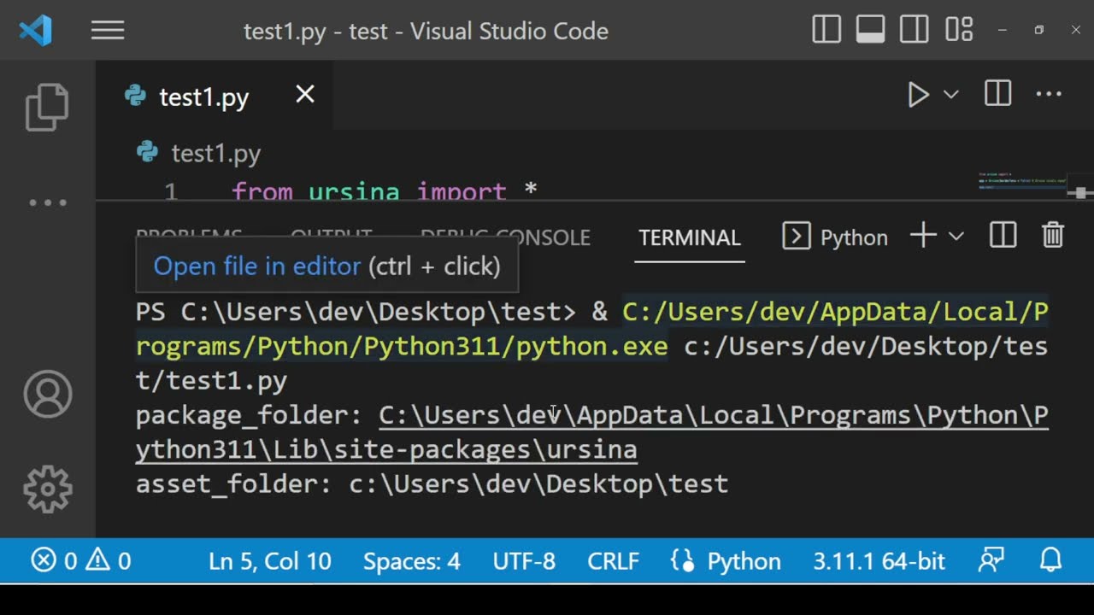Expand the run button dropdown arrow
Image resolution: width=1094 pixels, height=615 pixels.
coord(950,95)
